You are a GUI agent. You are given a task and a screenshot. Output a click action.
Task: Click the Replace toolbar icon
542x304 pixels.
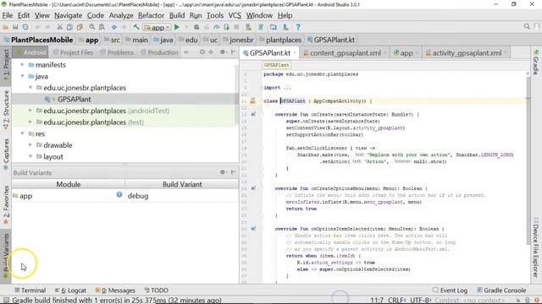[102, 27]
